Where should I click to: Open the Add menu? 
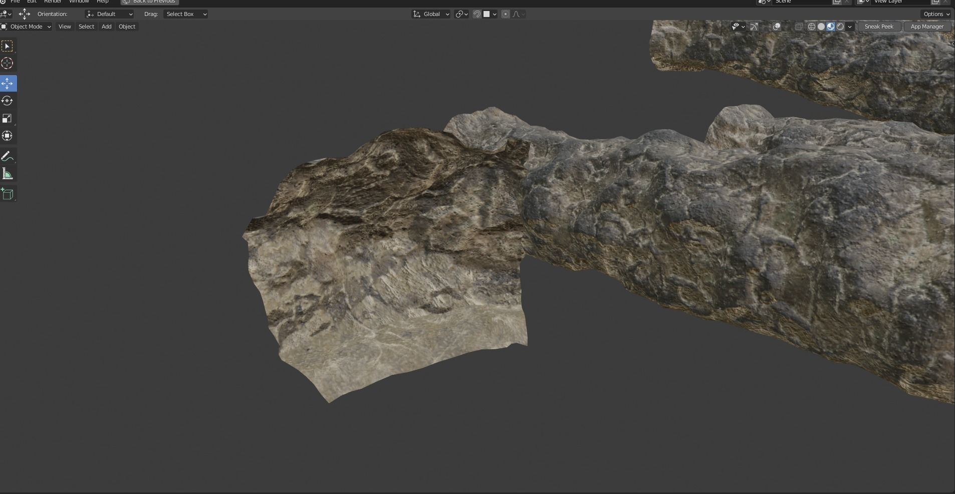[x=106, y=27]
